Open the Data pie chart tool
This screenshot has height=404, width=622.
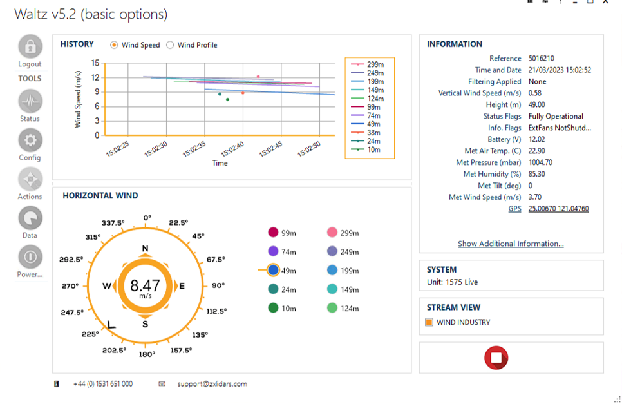coord(30,218)
